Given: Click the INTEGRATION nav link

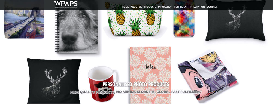Looking at the screenshot, I should point(197,7).
